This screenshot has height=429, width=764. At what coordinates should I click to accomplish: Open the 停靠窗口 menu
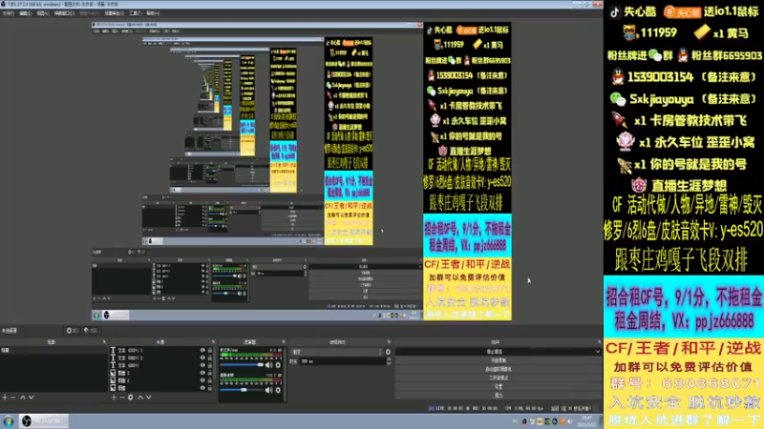pos(64,13)
